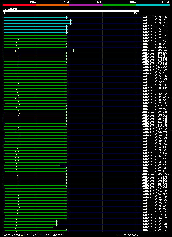Open hit UniRef100_A7QYI3
The image size is (172, 237).
[x=154, y=26]
